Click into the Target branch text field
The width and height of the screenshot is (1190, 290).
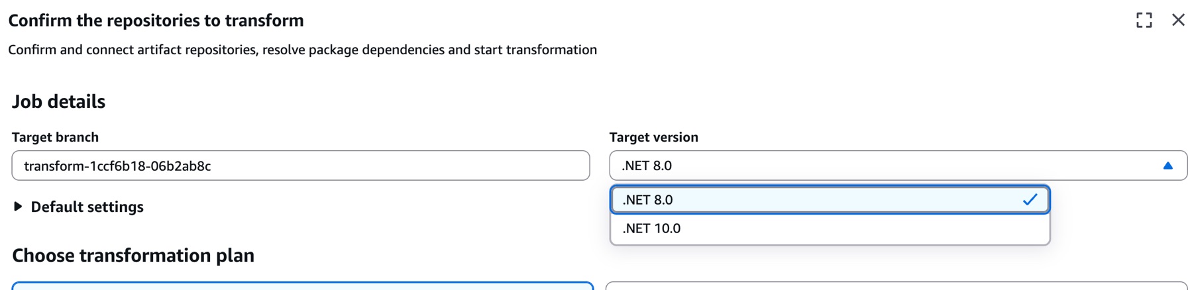[398, 166]
